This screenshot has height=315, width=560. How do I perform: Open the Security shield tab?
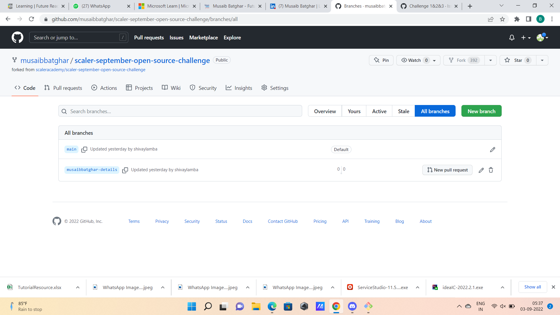pos(203,88)
